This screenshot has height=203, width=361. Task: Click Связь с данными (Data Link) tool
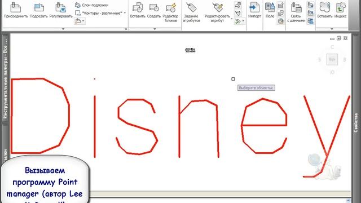point(296,12)
